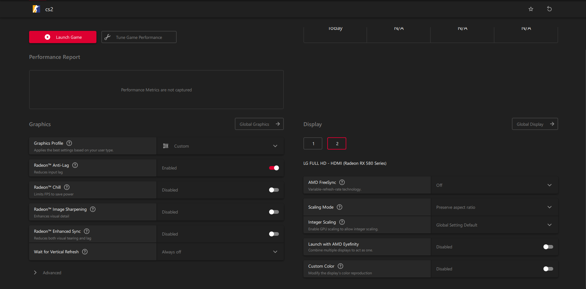
Task: Open help for AMD FreeSync
Action: pyautogui.click(x=342, y=182)
